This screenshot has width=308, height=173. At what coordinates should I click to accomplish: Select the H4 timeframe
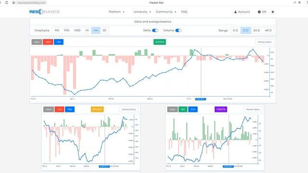click(x=96, y=30)
